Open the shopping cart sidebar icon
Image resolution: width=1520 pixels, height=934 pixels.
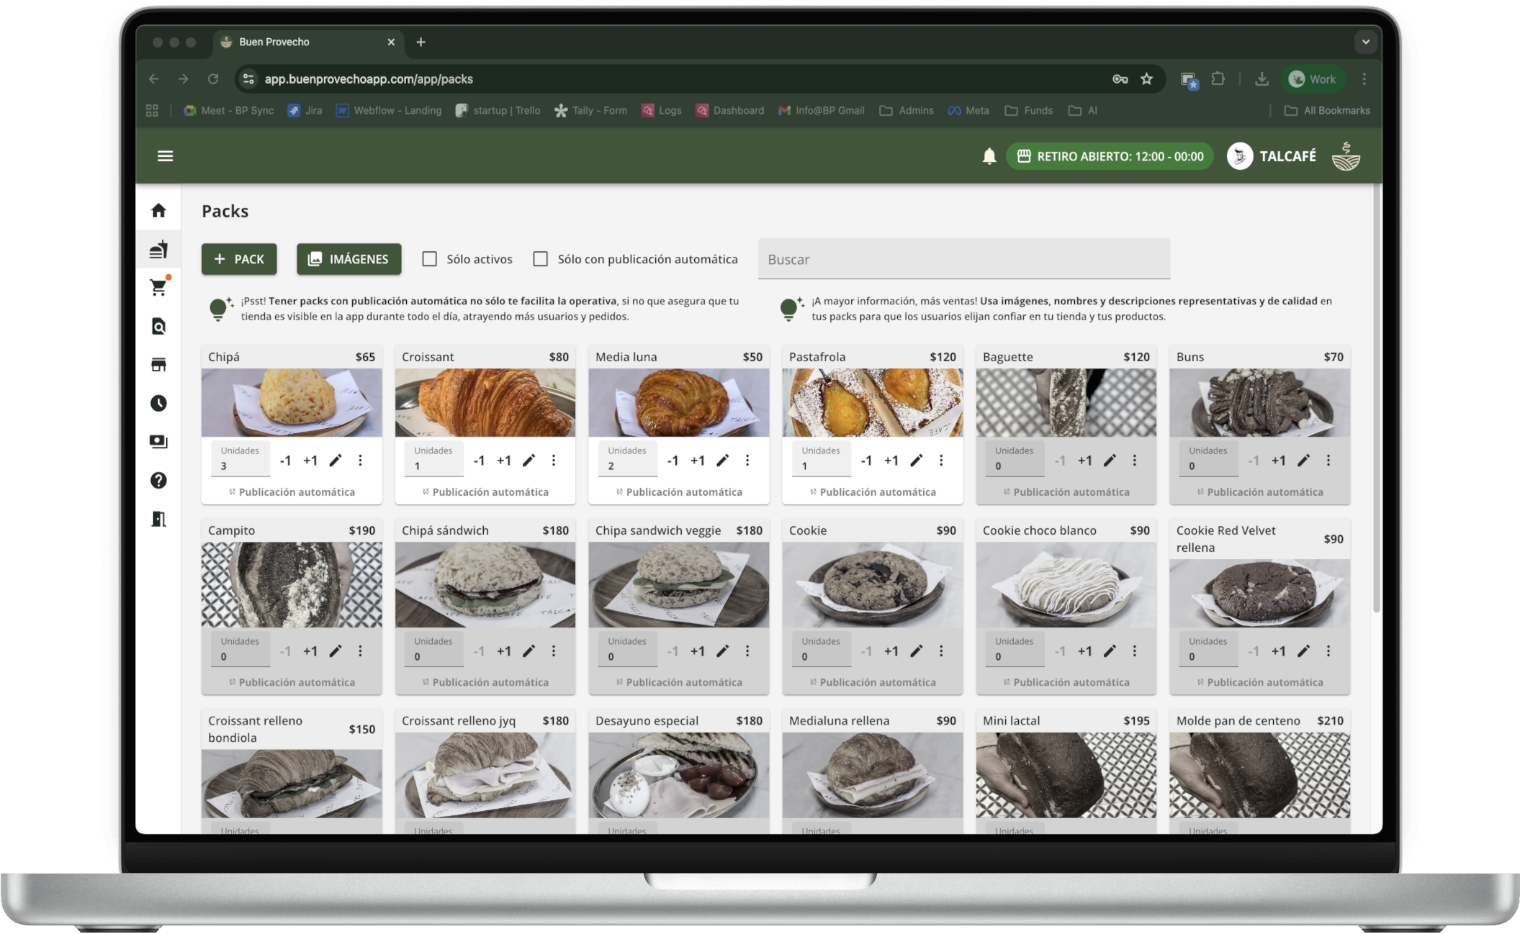point(158,288)
